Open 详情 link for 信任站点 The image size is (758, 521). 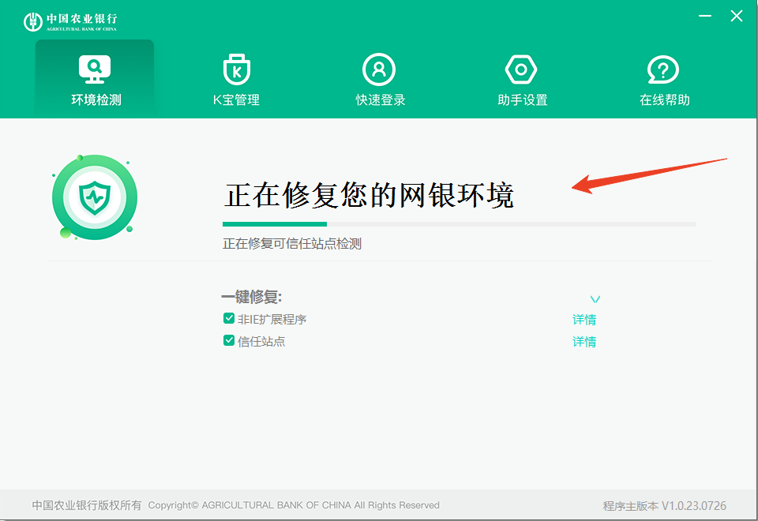point(584,342)
